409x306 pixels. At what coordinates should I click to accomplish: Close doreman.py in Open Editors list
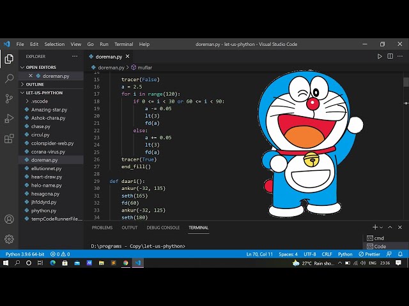31,76
